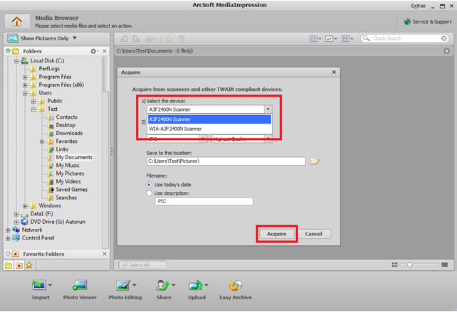Select the My Pictures folder

point(70,173)
